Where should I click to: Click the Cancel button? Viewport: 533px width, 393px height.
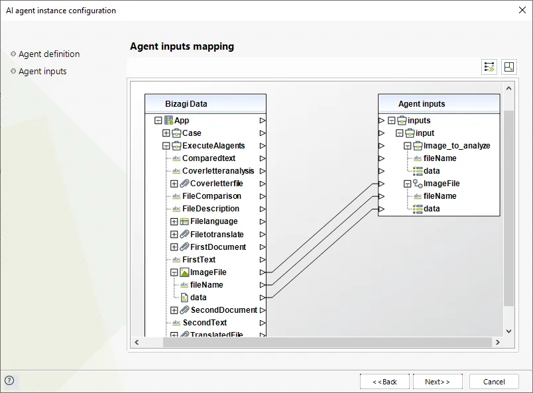(494, 382)
